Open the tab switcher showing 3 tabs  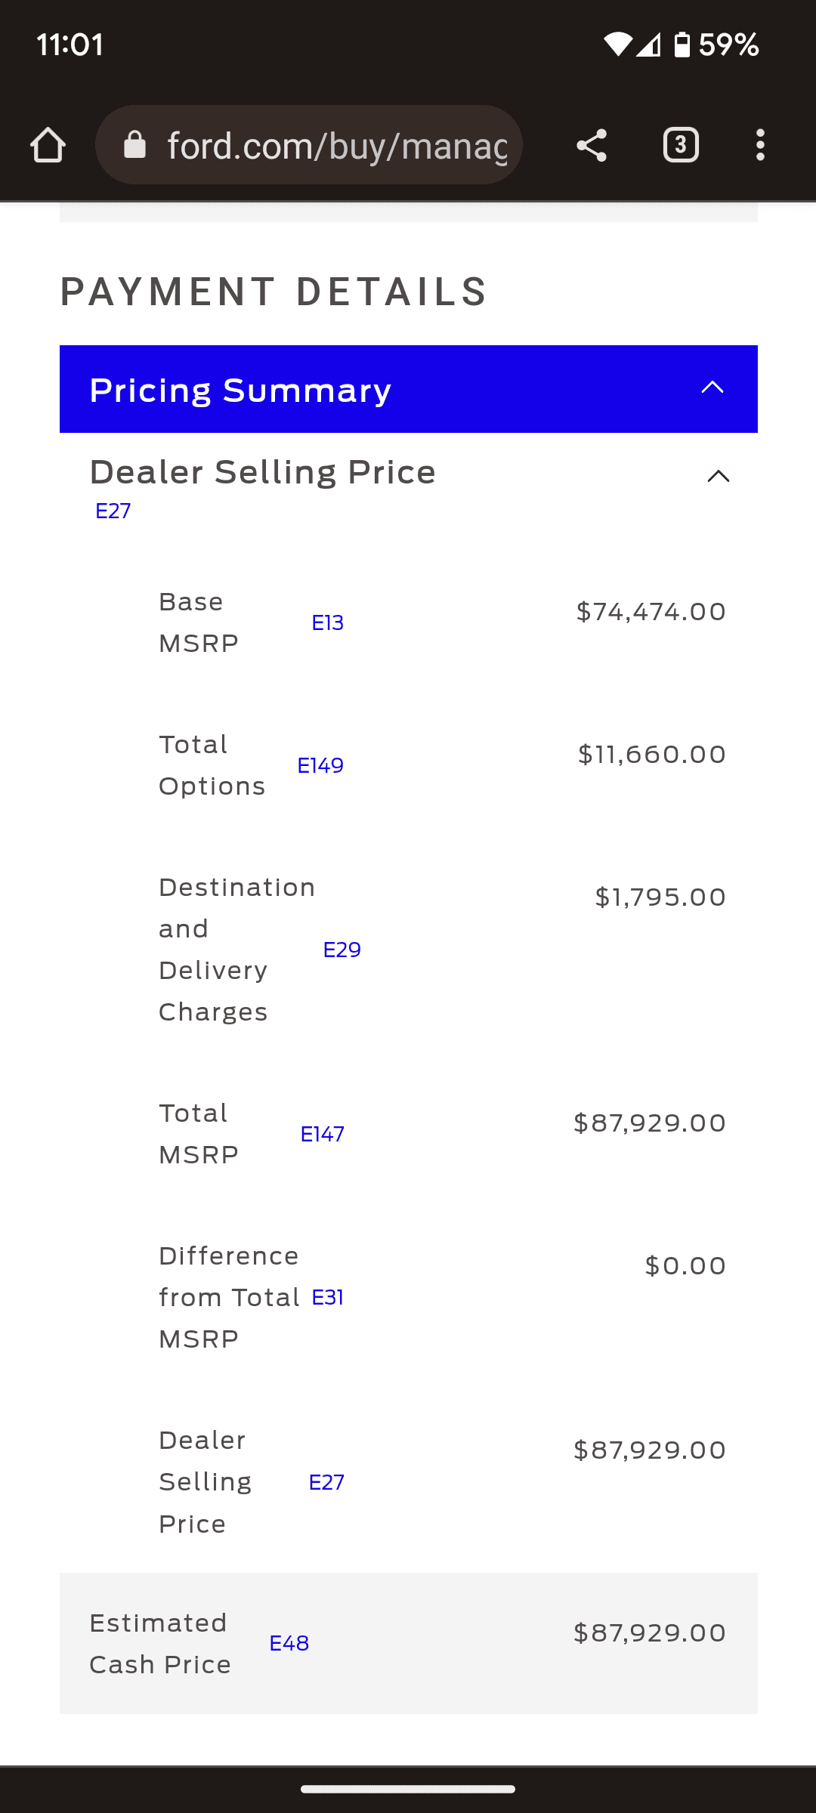pyautogui.click(x=681, y=145)
